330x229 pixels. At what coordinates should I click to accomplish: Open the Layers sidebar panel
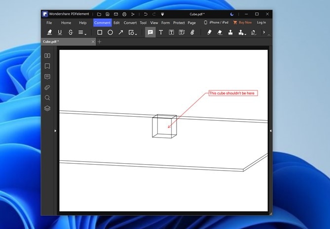[x=47, y=108]
